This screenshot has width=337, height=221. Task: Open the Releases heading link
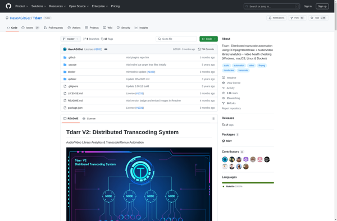228,118
